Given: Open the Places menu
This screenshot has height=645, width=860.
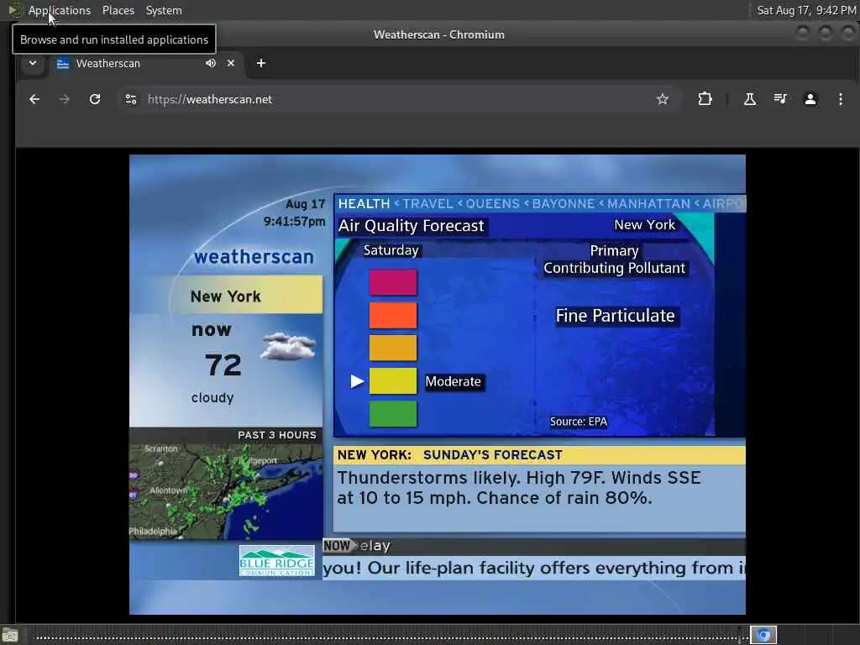Looking at the screenshot, I should pos(118,10).
